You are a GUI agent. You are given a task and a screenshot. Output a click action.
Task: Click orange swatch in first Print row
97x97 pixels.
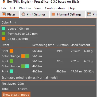point(11,51)
